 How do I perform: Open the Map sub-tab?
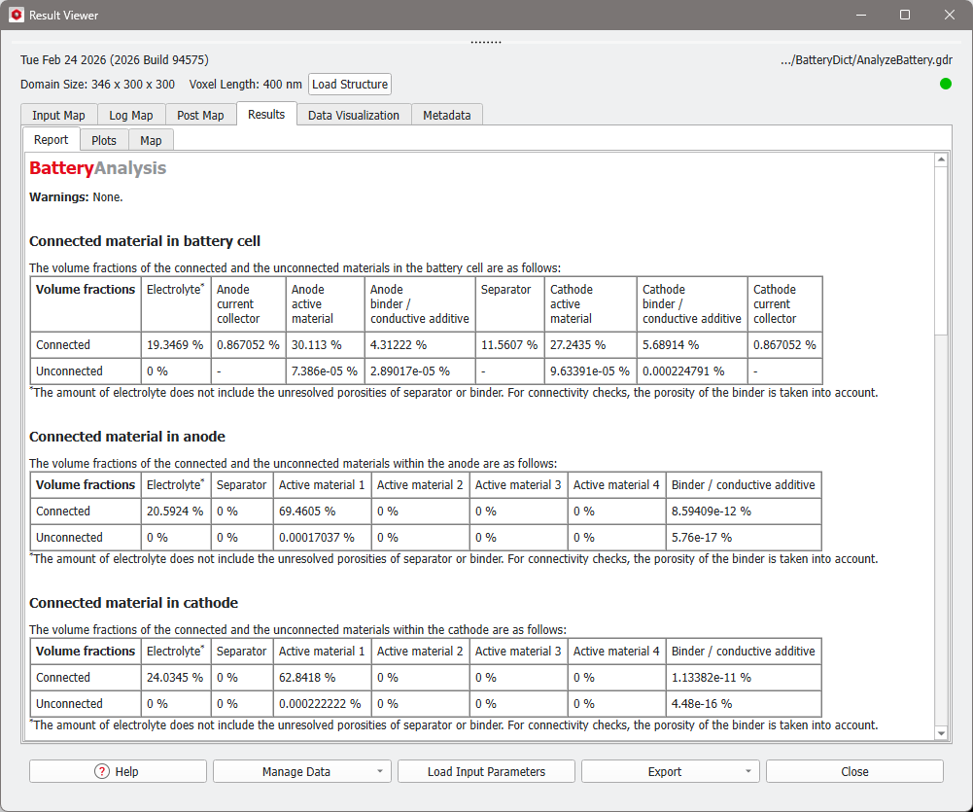151,140
